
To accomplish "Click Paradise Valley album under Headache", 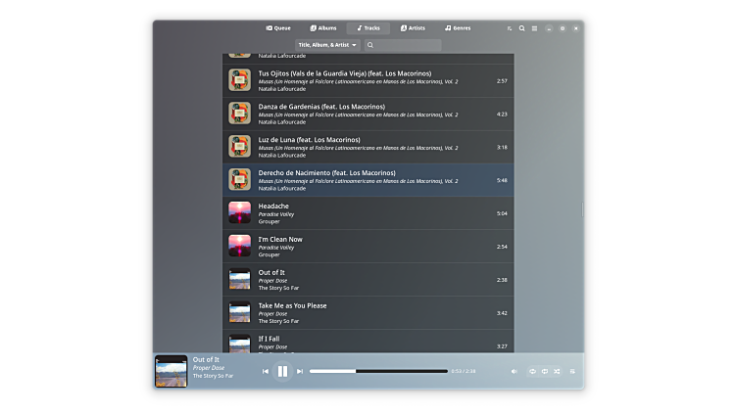I will tap(276, 214).
